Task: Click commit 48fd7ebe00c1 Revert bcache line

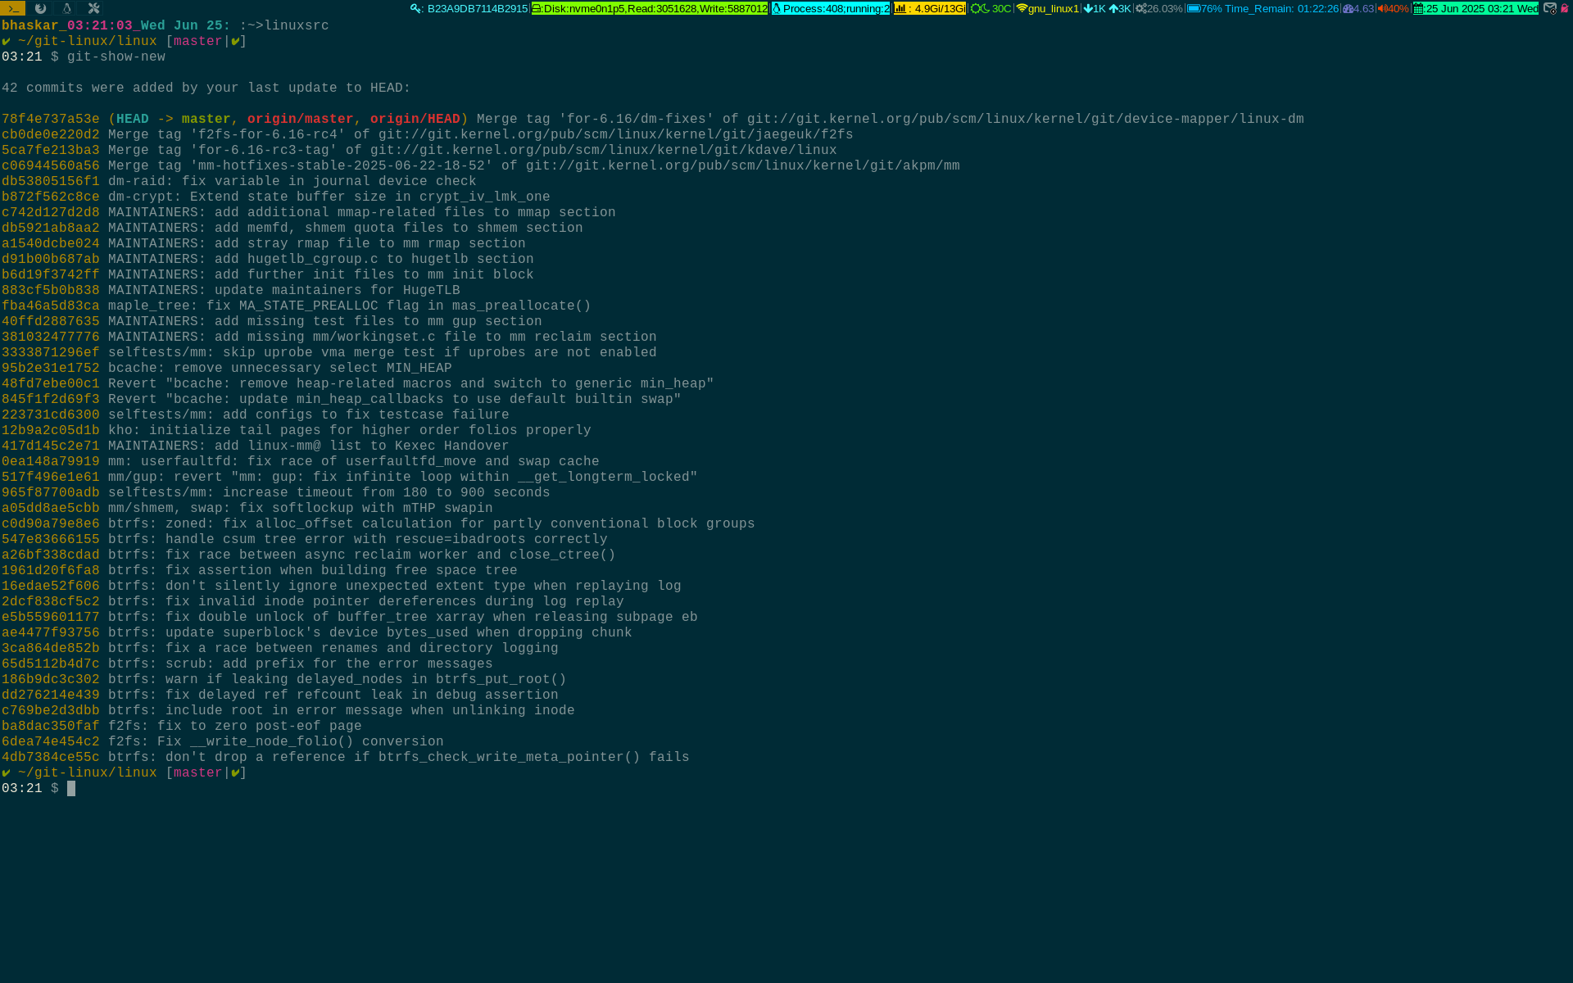Action: coord(358,383)
